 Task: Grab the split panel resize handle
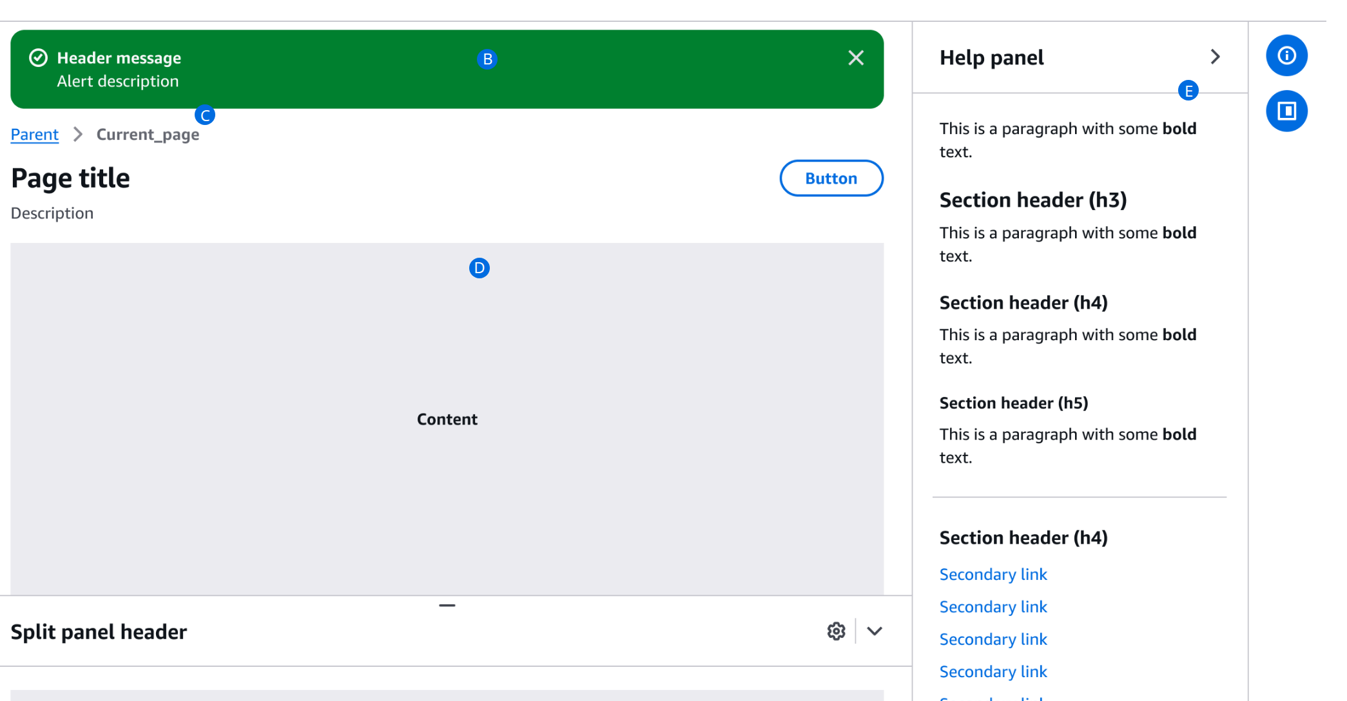point(447,606)
